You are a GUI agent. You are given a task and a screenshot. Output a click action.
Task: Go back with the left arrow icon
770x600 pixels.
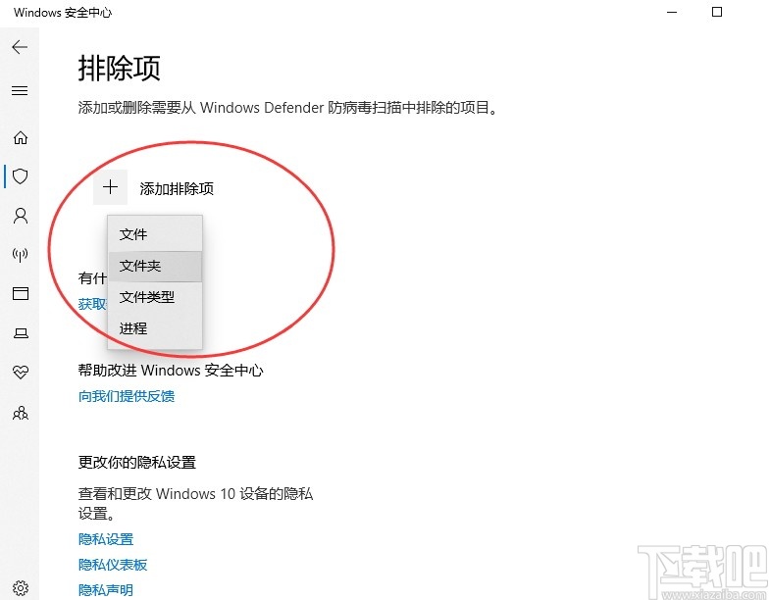[20, 47]
